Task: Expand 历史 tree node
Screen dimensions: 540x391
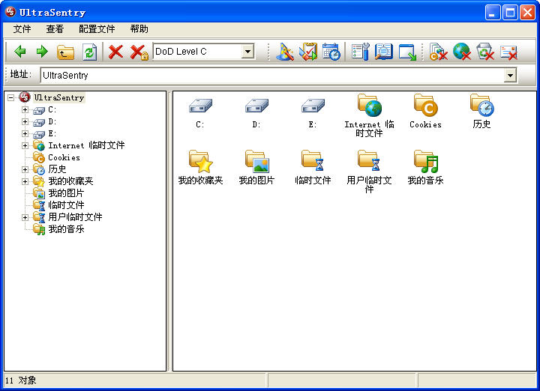Action: [25, 169]
